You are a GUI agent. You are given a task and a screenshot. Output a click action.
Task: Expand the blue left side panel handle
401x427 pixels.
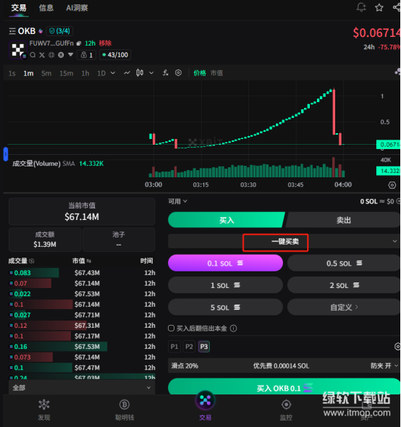6,154
